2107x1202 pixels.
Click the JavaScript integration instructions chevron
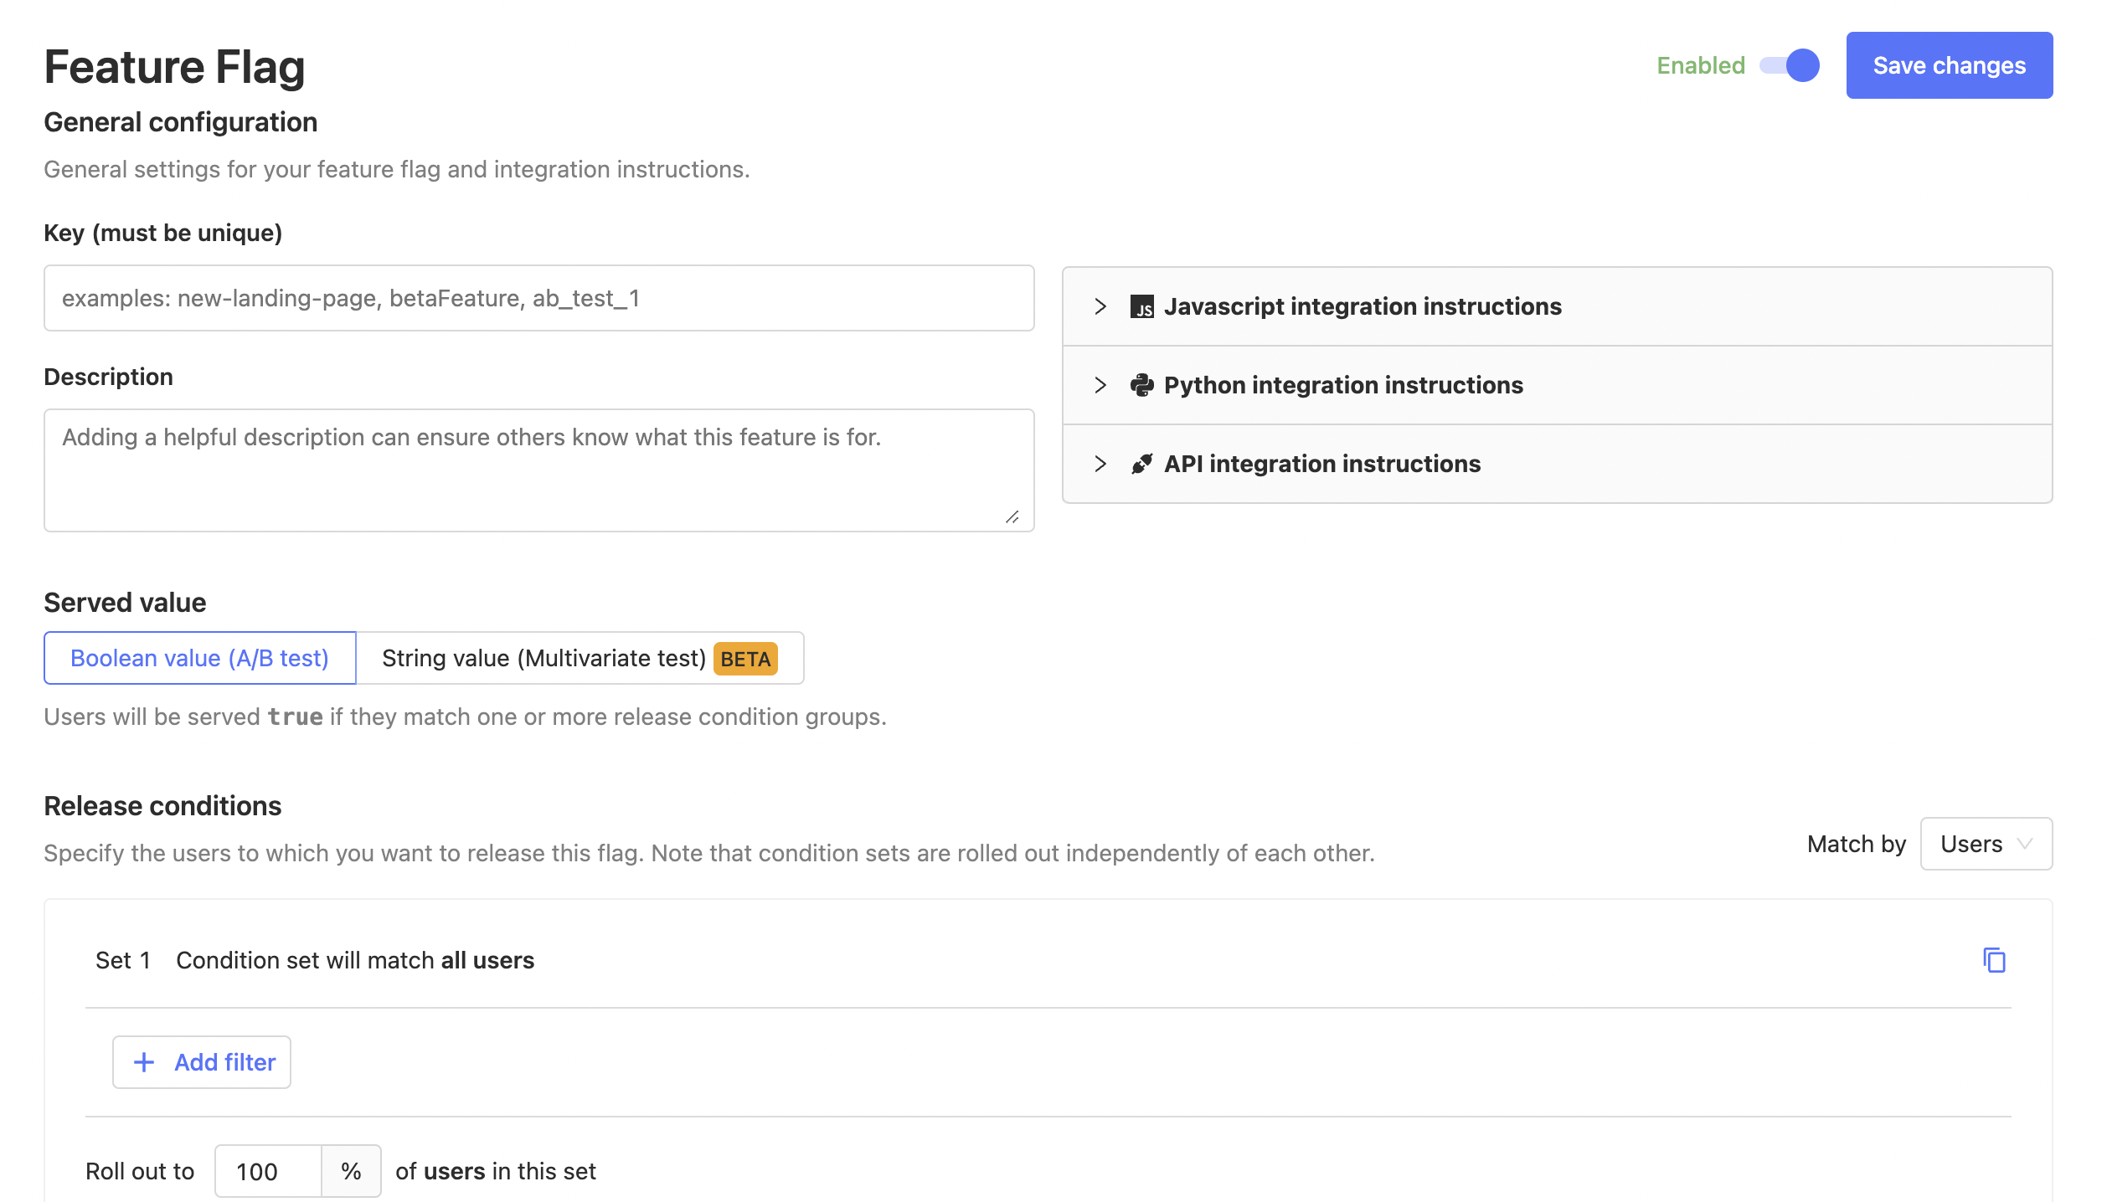(x=1100, y=306)
